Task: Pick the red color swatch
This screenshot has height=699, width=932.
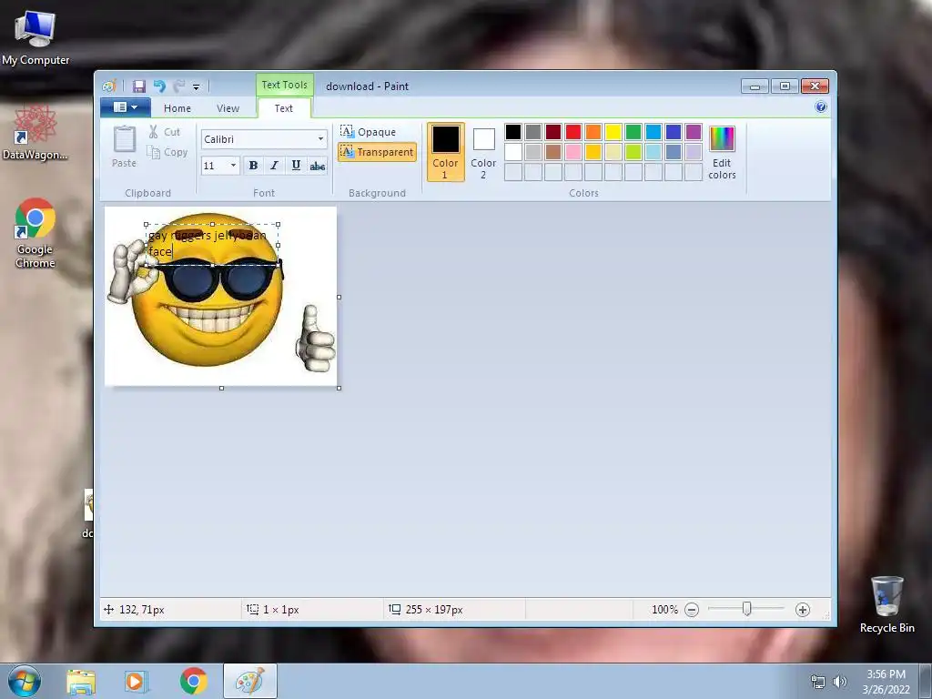Action: 573,132
